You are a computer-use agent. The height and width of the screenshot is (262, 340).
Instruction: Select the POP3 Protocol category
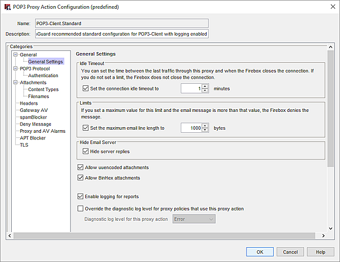[35, 68]
